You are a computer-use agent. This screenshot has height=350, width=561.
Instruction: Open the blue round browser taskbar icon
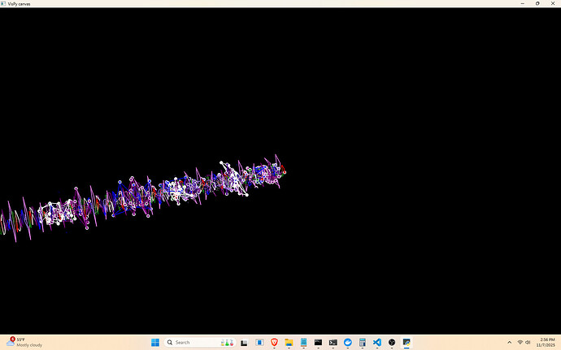pos(347,343)
